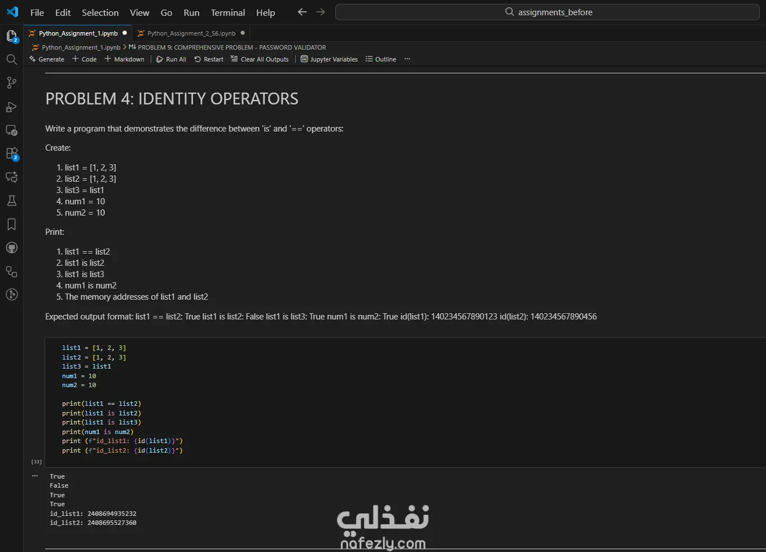Click the unsaved dot on Python_Assignment_2_S6.ipynb tab

(x=243, y=33)
